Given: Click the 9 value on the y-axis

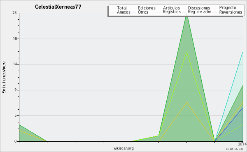Looking at the screenshot, I should [16, 90].
